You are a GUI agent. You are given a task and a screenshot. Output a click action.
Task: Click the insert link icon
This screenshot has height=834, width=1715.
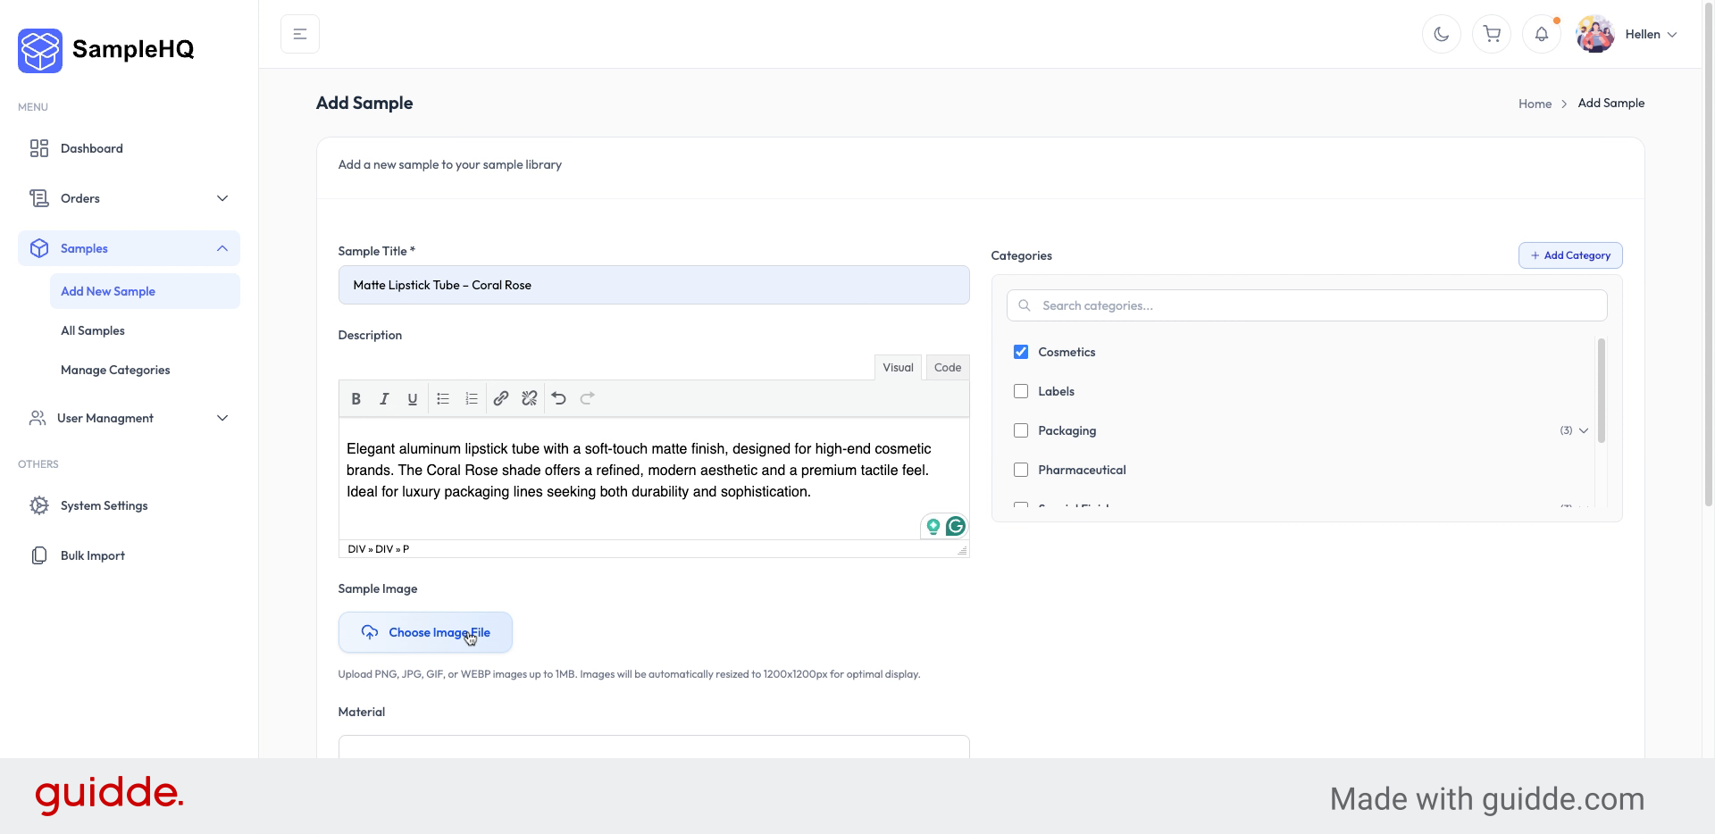click(500, 399)
